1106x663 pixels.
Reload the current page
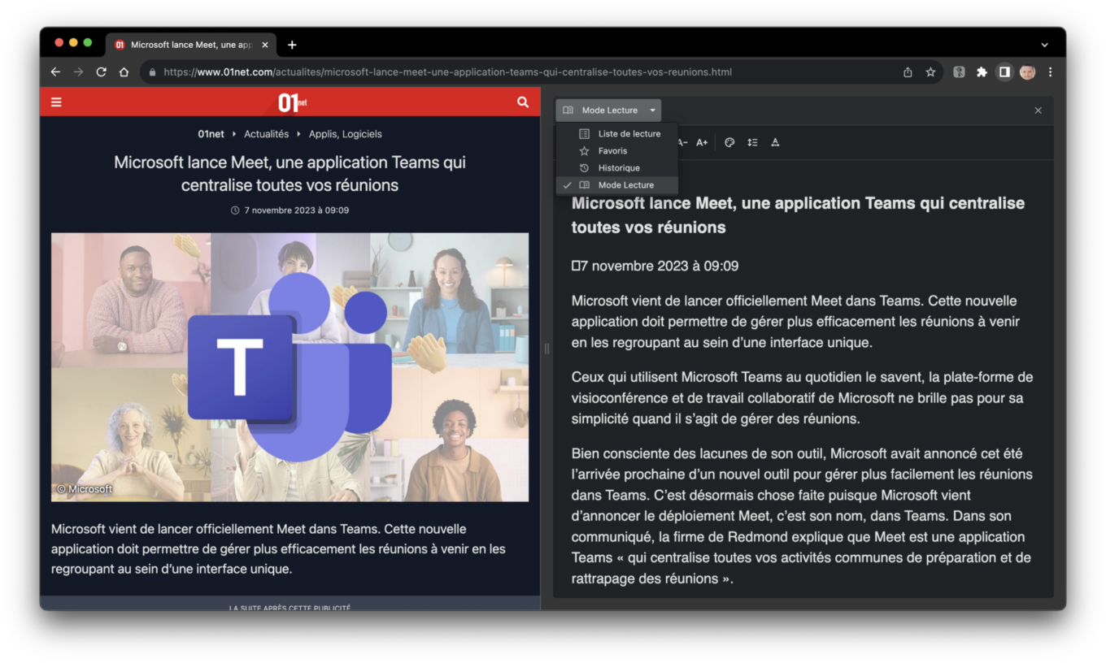101,71
